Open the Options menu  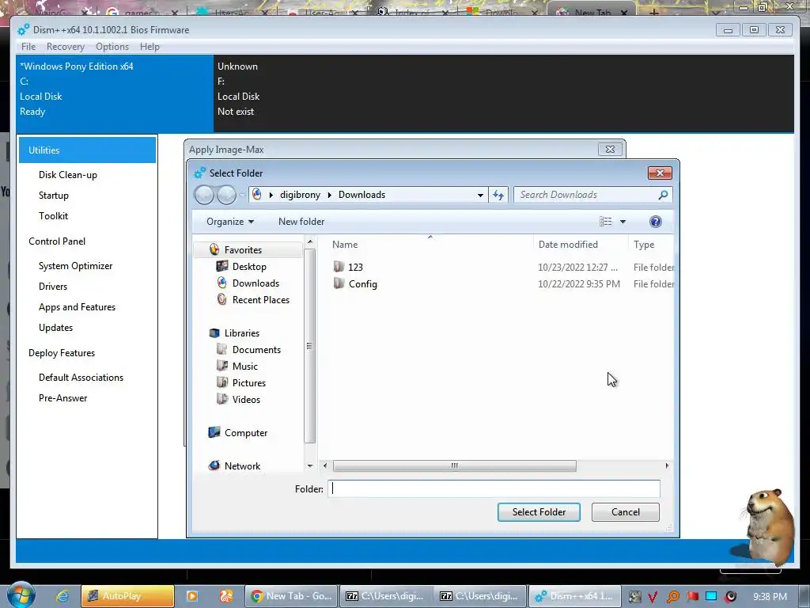(x=112, y=47)
